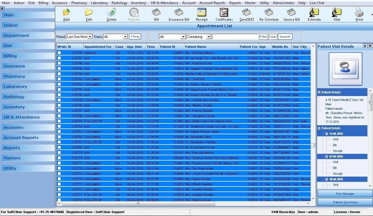Screen dimensions: 373x216
Task: Click the Delete recycle bin icon
Action: pos(111,13)
